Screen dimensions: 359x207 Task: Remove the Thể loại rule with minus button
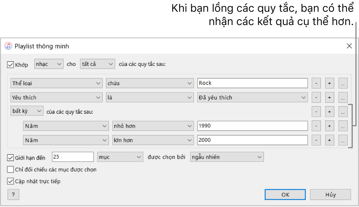tap(316, 83)
